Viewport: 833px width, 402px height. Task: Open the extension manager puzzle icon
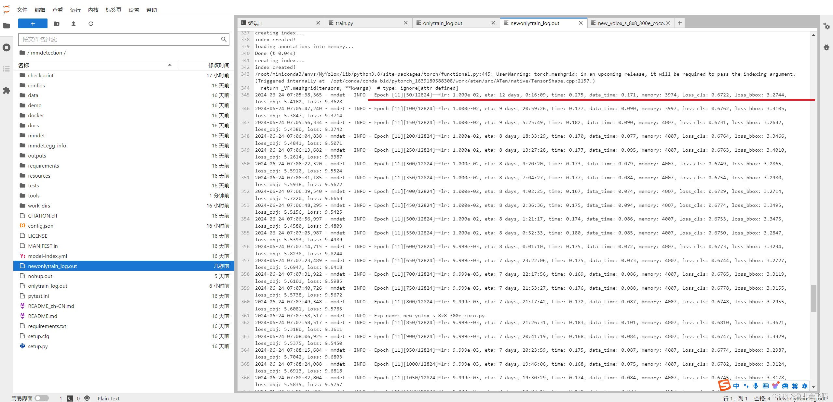[x=7, y=90]
